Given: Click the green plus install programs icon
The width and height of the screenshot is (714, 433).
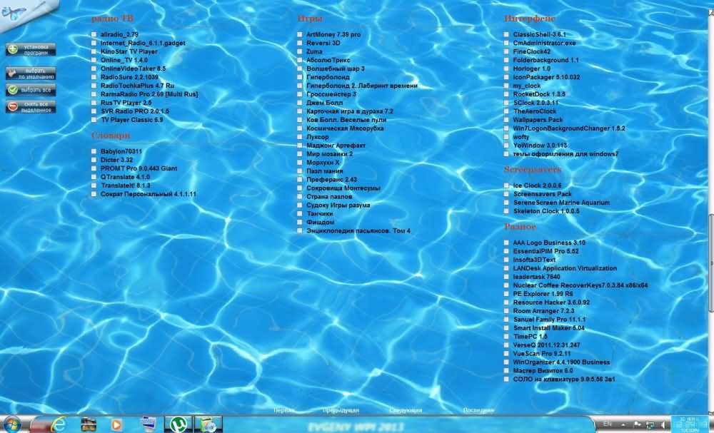Looking at the screenshot, I should click(13, 50).
